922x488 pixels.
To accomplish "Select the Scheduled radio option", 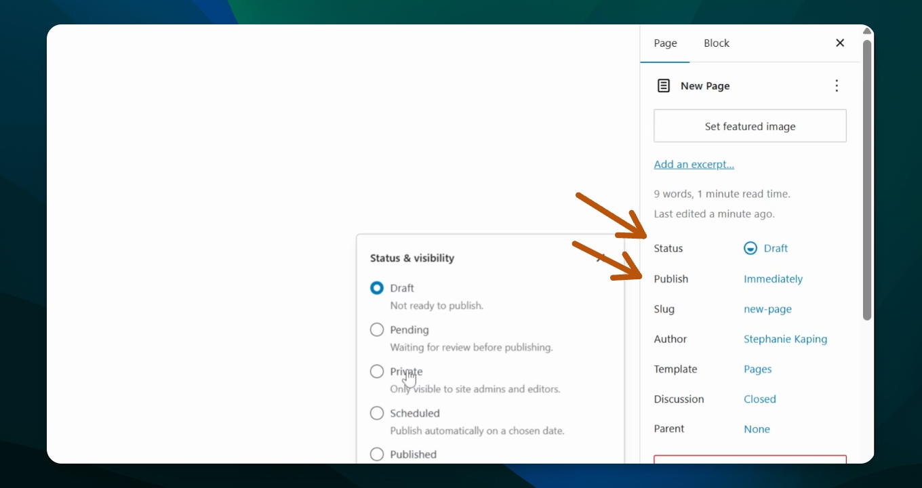I will tap(377, 413).
